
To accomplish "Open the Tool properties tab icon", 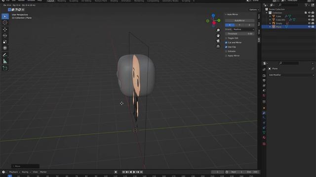I will [x=264, y=69].
